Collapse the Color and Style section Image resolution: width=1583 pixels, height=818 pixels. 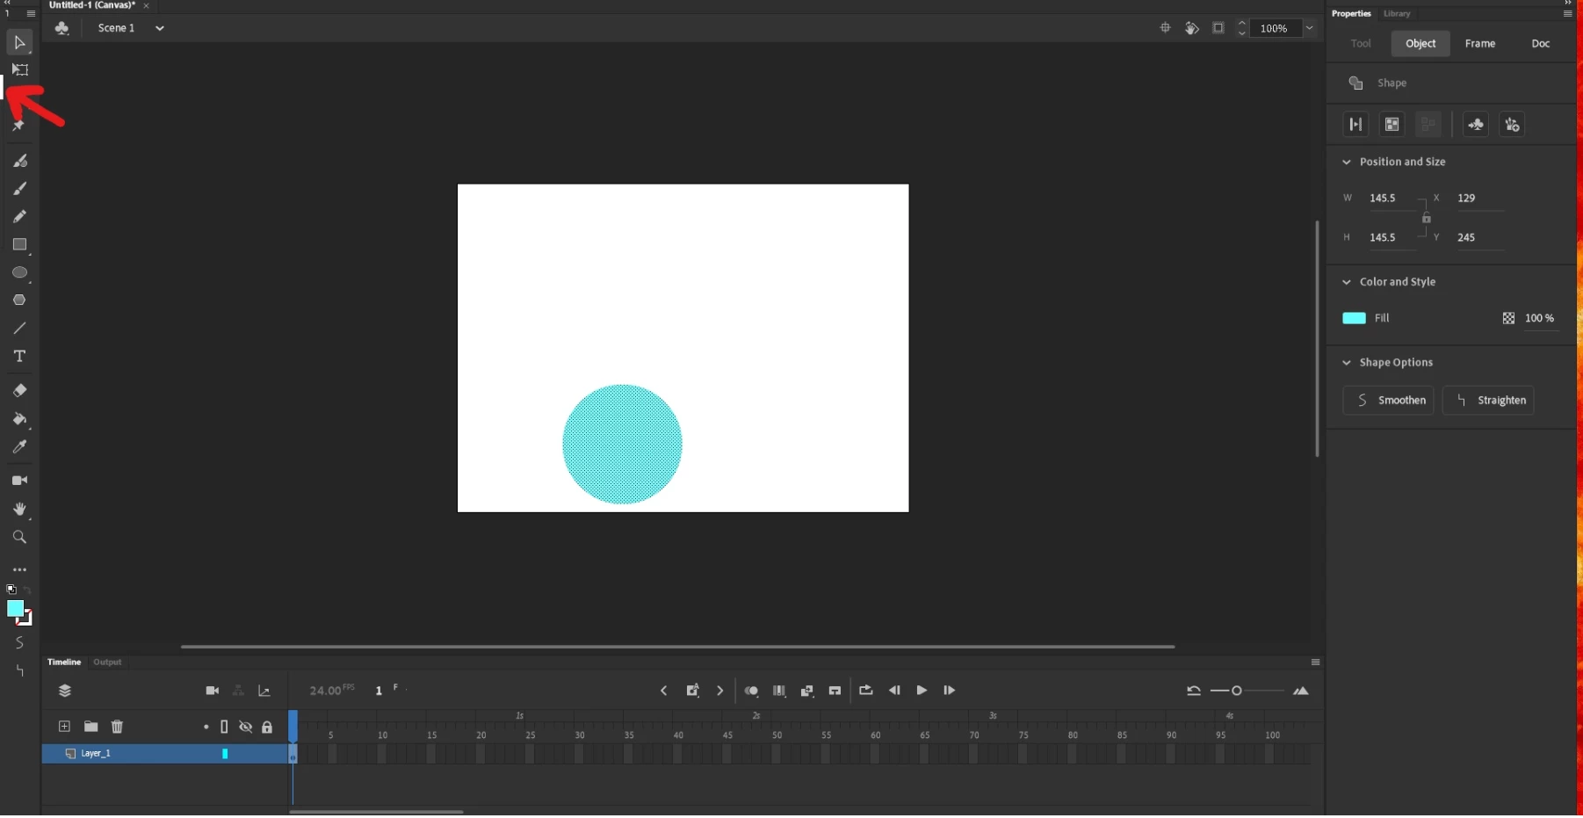tap(1346, 283)
